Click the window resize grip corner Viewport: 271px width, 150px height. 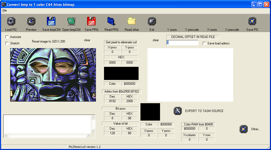tap(268, 147)
